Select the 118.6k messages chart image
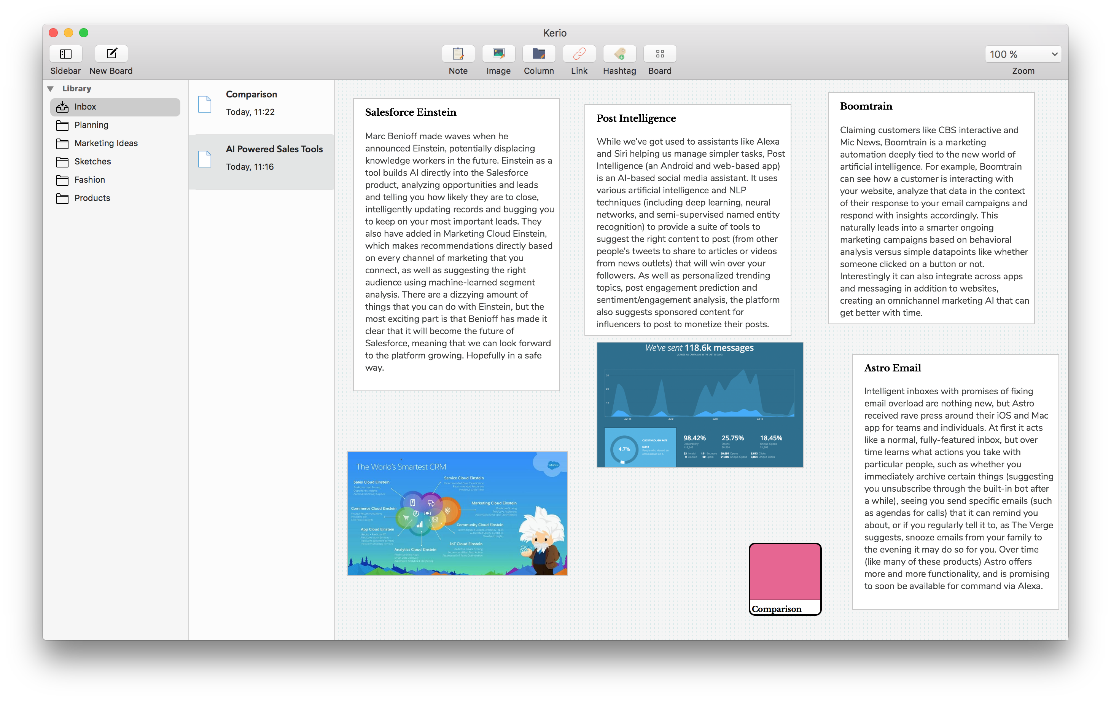Image resolution: width=1111 pixels, height=701 pixels. [699, 404]
